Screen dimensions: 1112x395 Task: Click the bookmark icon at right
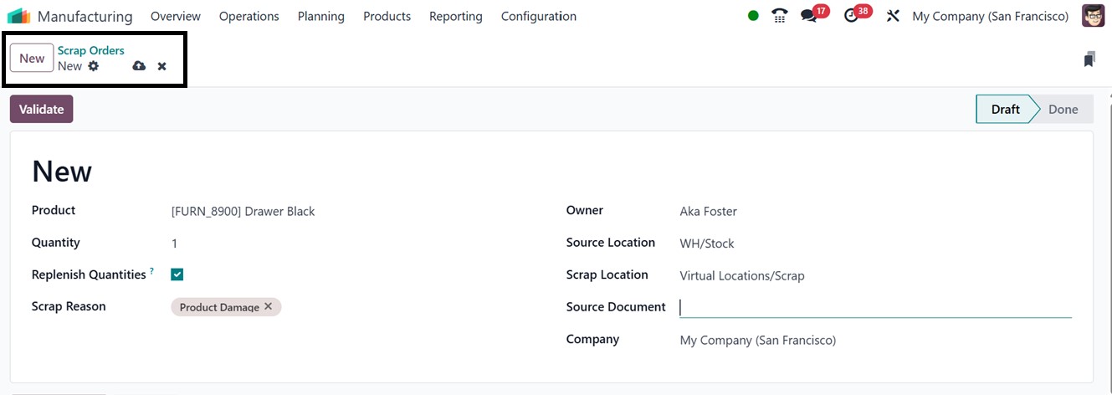1089,59
